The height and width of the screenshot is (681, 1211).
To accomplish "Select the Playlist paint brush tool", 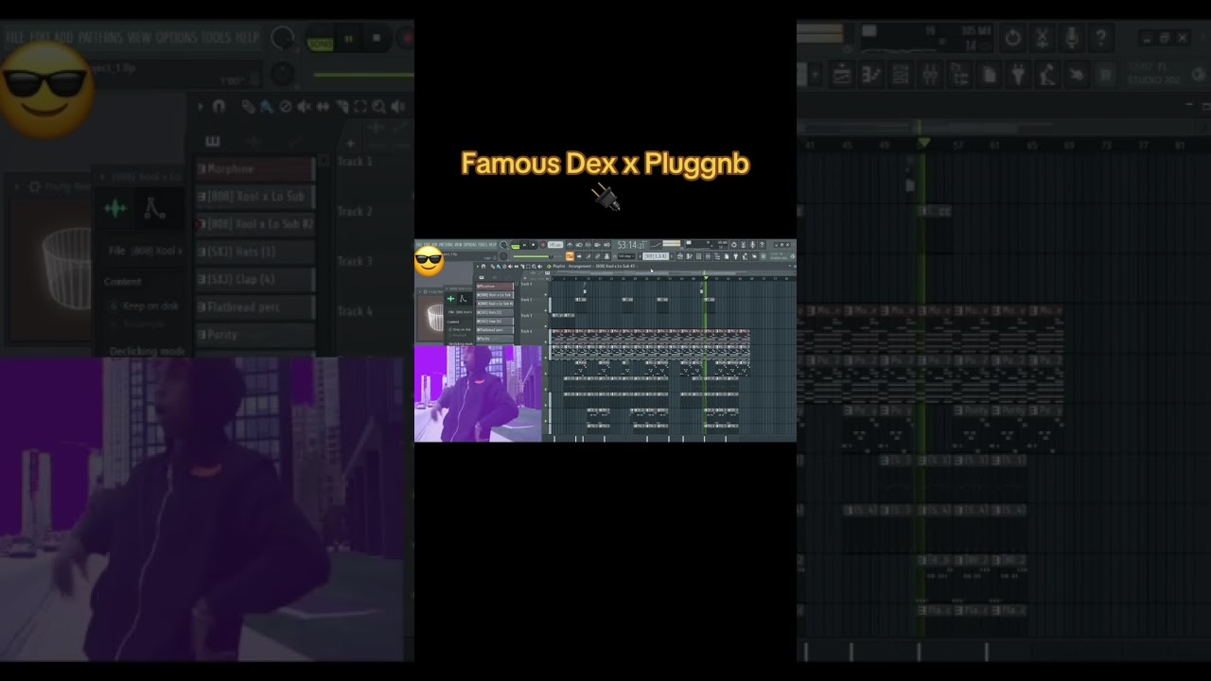I will (499, 266).
